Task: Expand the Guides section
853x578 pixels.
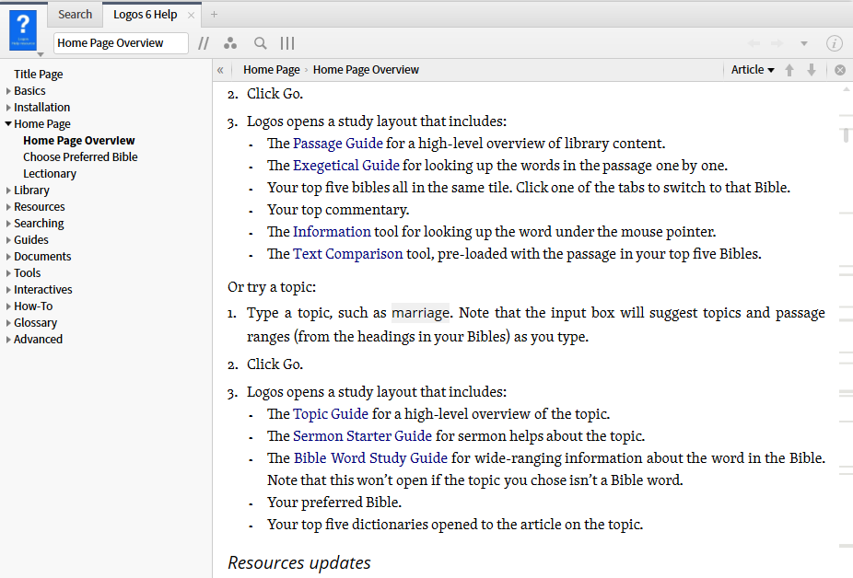Action: [8, 240]
